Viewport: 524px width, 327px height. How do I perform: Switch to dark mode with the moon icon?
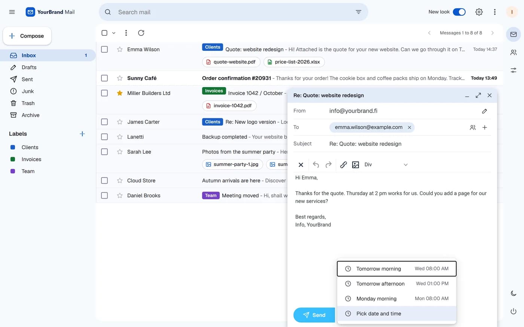(x=514, y=293)
